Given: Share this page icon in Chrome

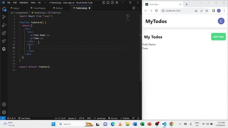Looking at the screenshot, I should tap(201, 11).
